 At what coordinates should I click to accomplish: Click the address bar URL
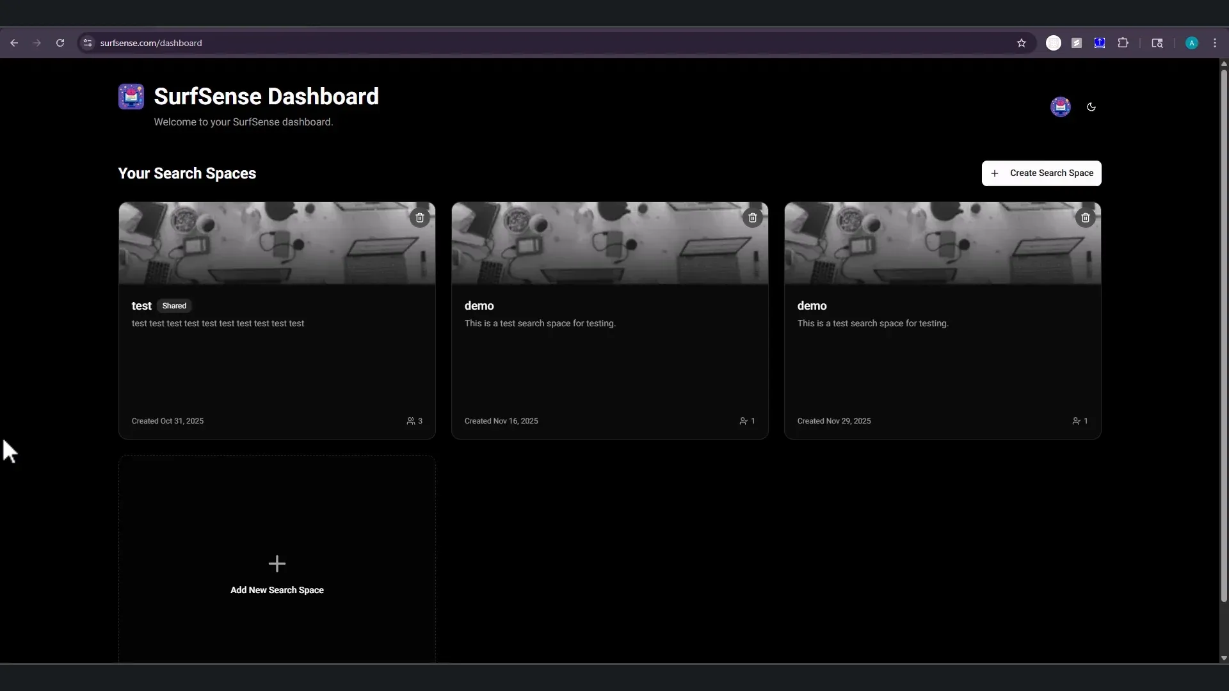(151, 43)
